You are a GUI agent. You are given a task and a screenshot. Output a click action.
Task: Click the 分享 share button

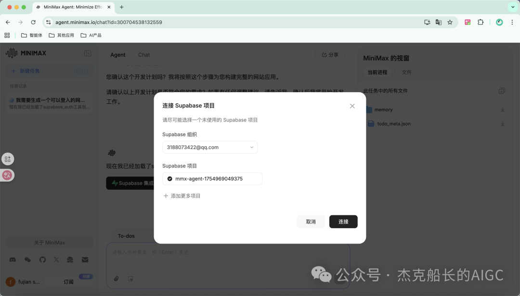[x=330, y=55]
